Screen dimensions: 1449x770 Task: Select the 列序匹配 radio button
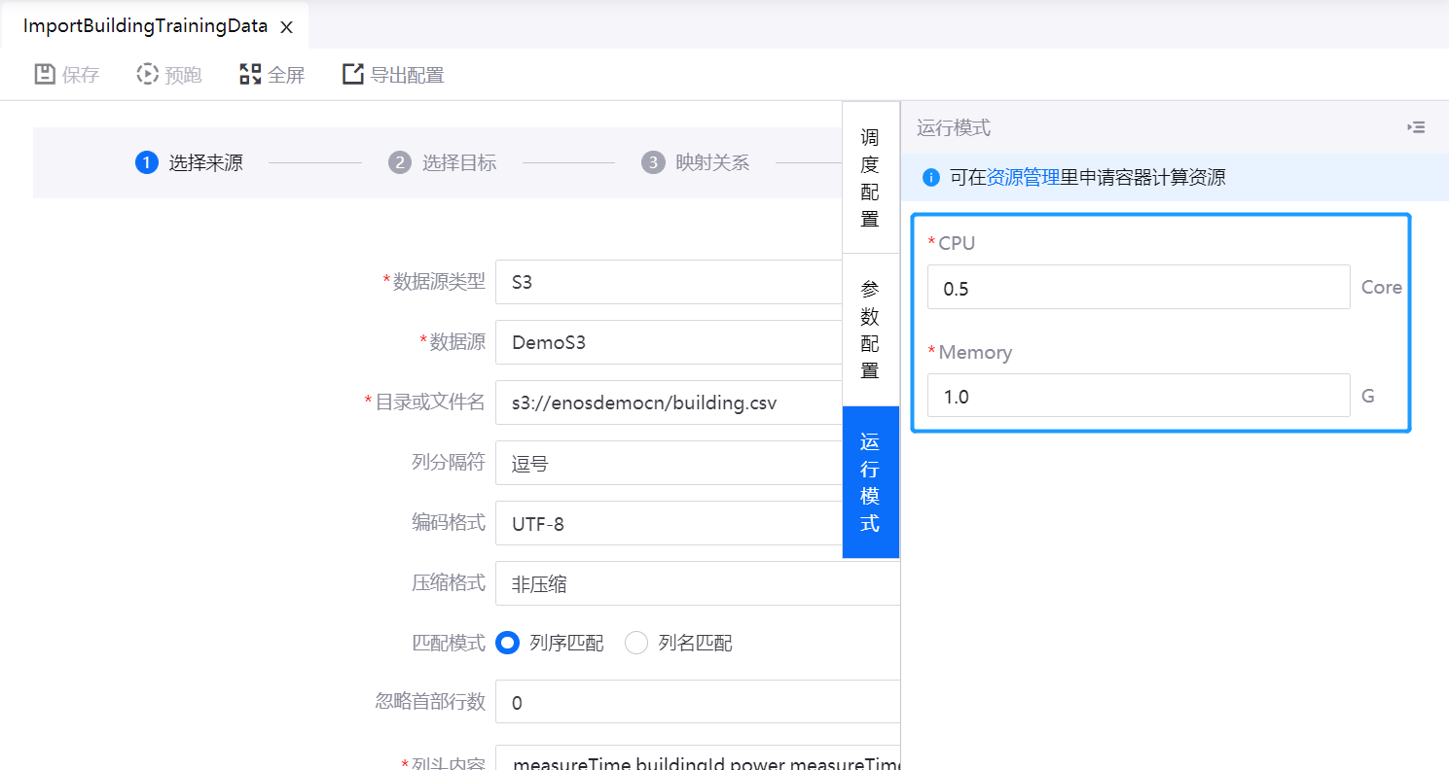tap(507, 643)
